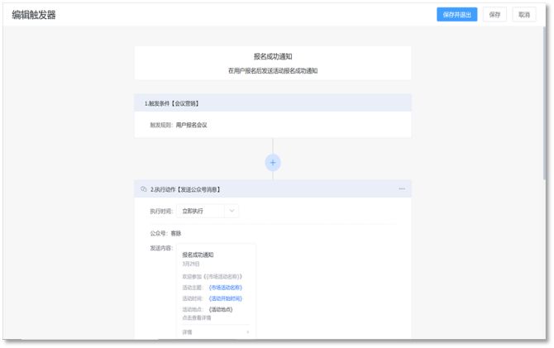Click the 报名成功通知 title card

[273, 63]
